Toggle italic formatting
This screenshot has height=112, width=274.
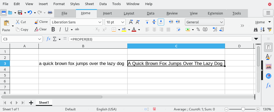tap(60, 30)
